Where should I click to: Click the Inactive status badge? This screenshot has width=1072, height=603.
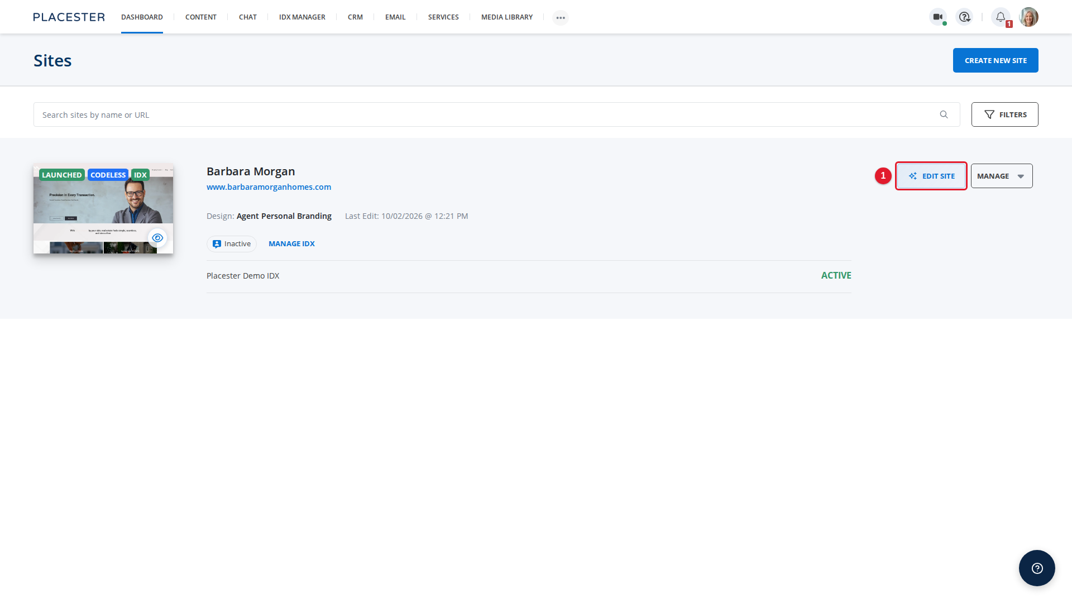click(x=232, y=244)
